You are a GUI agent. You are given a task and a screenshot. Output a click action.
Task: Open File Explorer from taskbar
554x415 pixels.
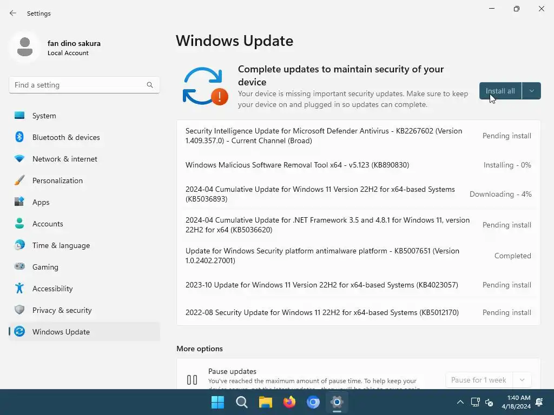(x=265, y=402)
